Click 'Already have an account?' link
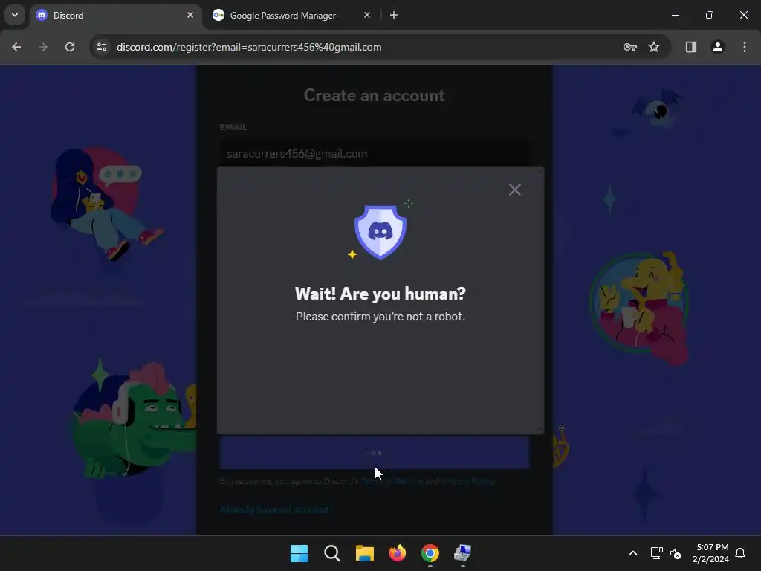The height and width of the screenshot is (571, 761). (x=276, y=509)
